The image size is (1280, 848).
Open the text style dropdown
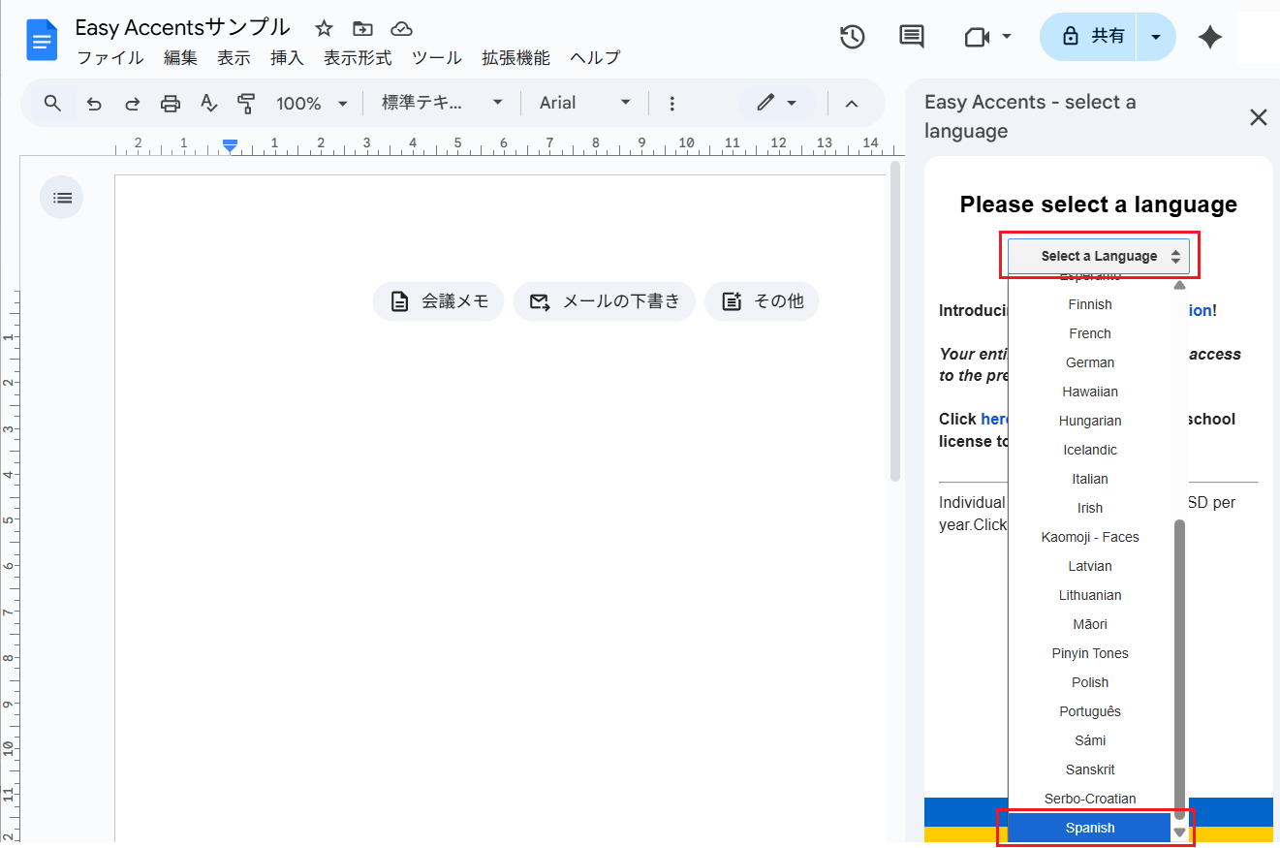(443, 103)
